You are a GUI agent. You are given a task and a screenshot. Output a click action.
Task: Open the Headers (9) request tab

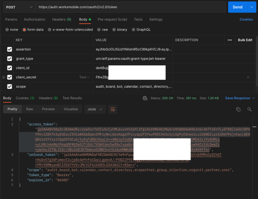[62, 20]
